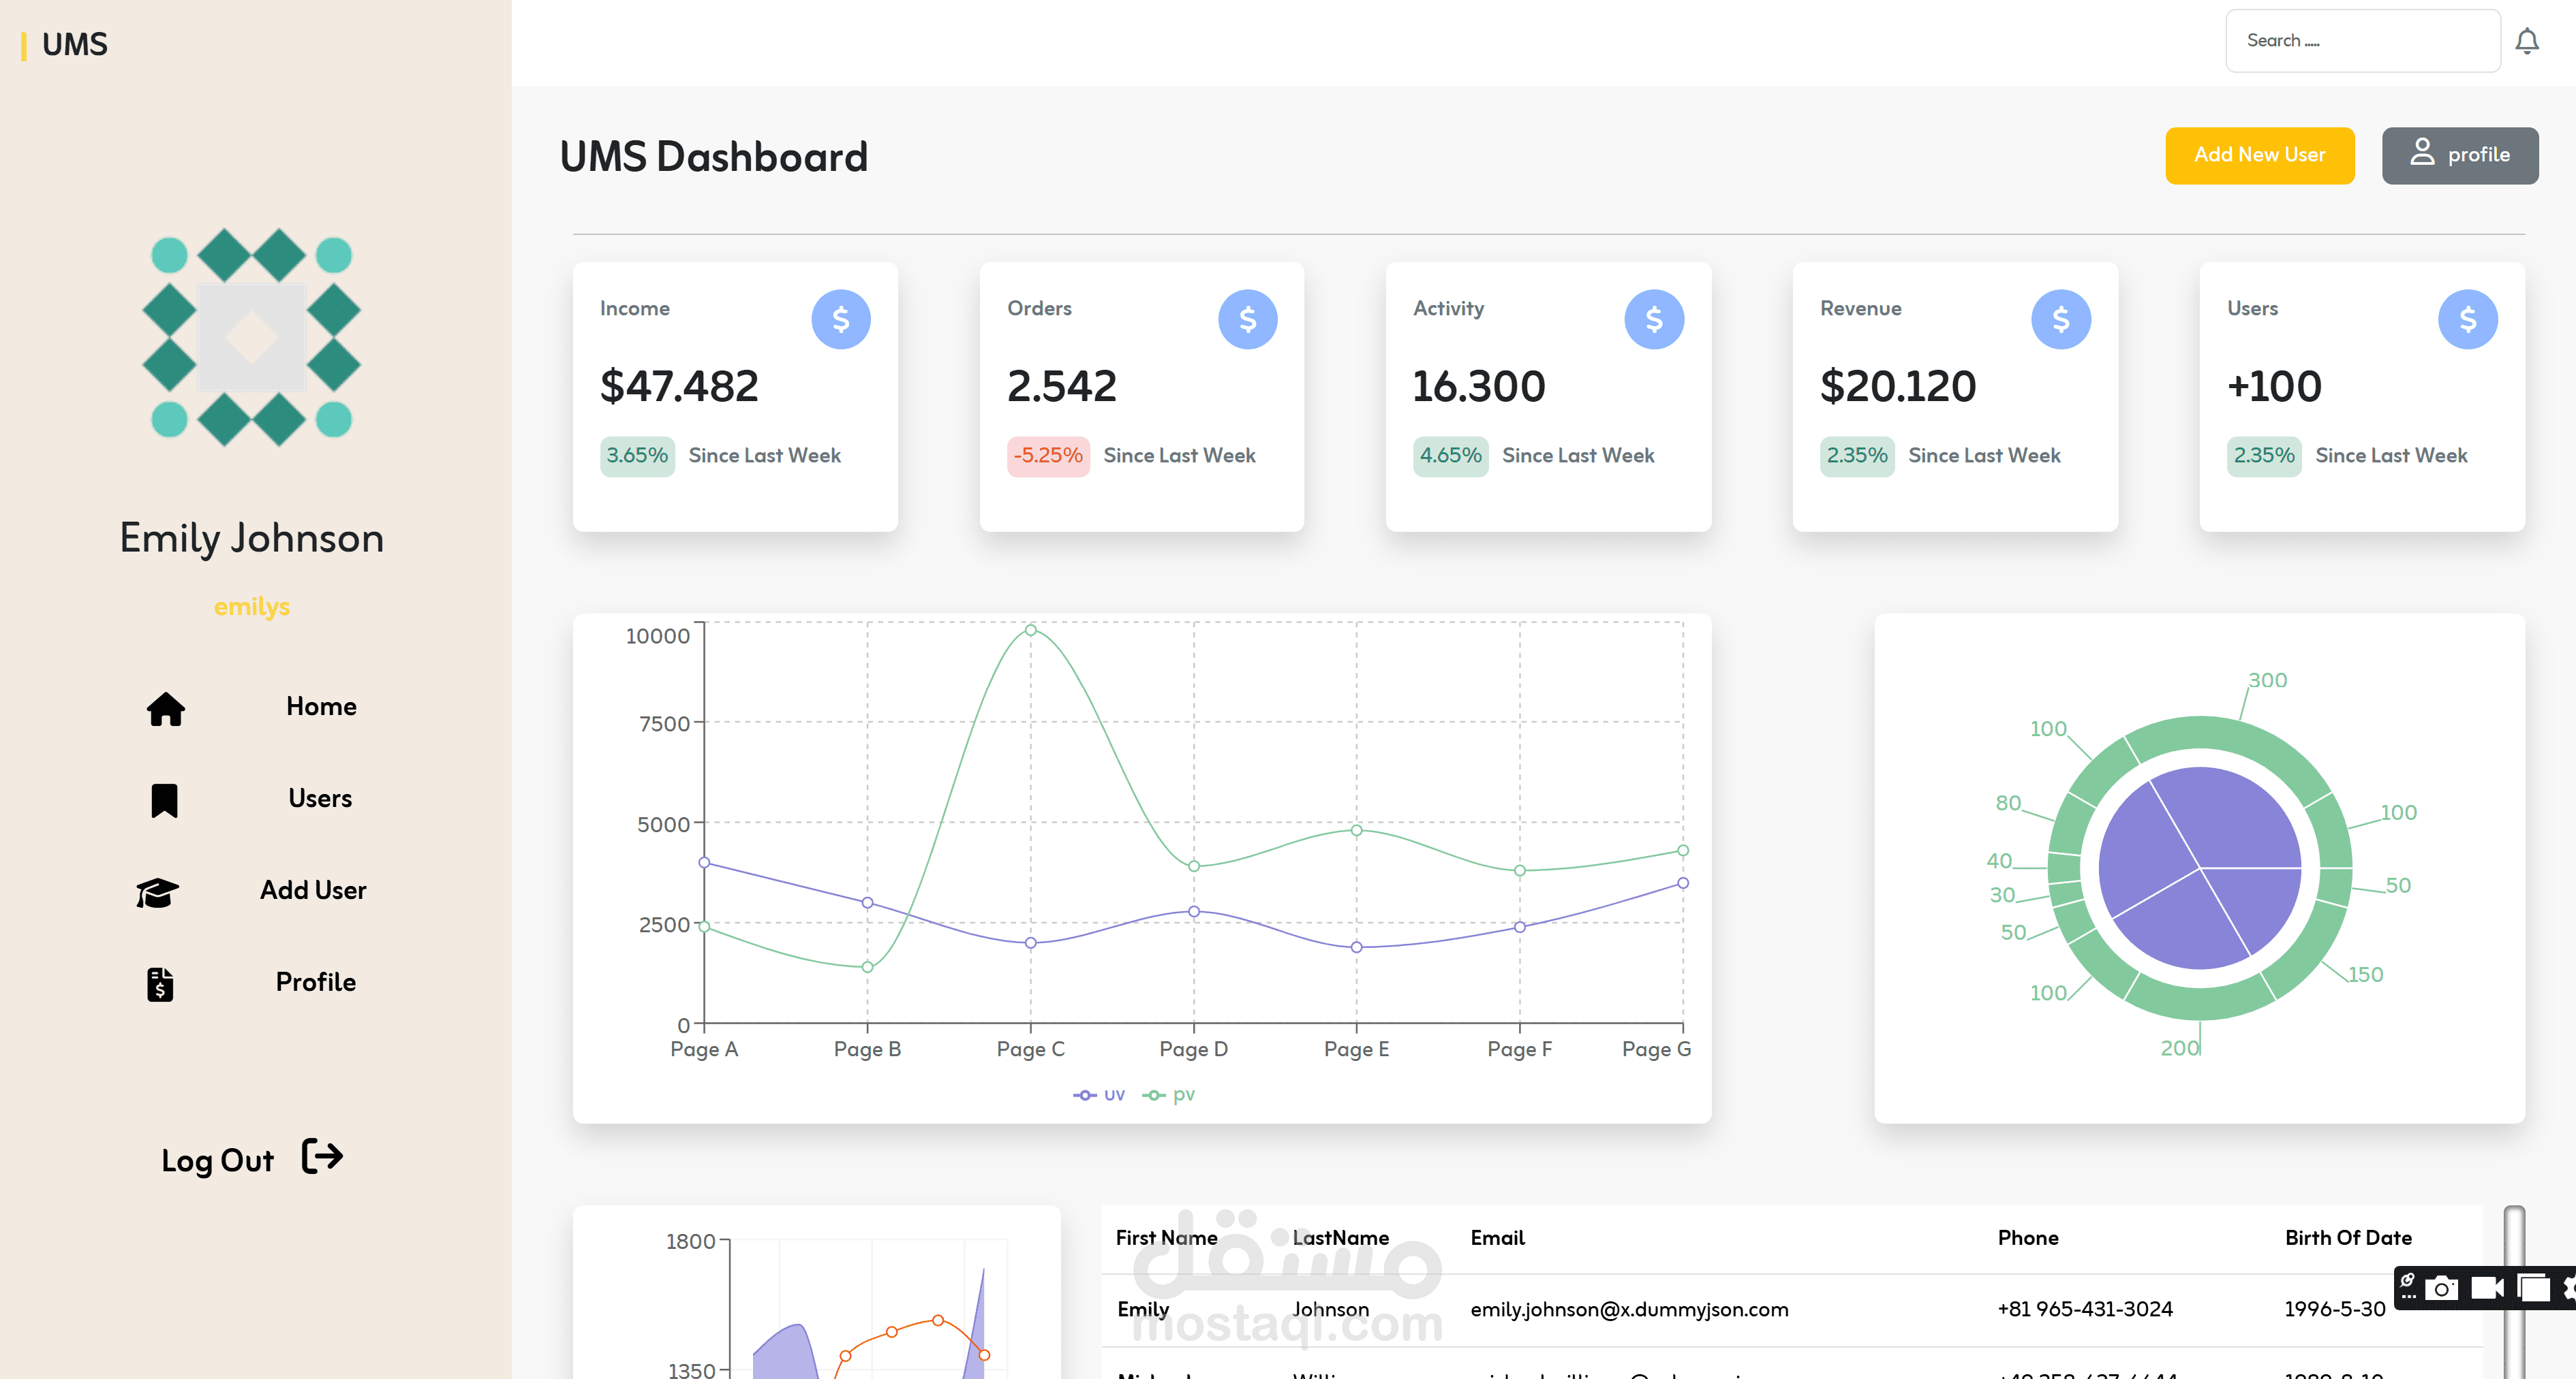
Task: Click the users table vertical scrollbar
Action: pos(2514,1292)
